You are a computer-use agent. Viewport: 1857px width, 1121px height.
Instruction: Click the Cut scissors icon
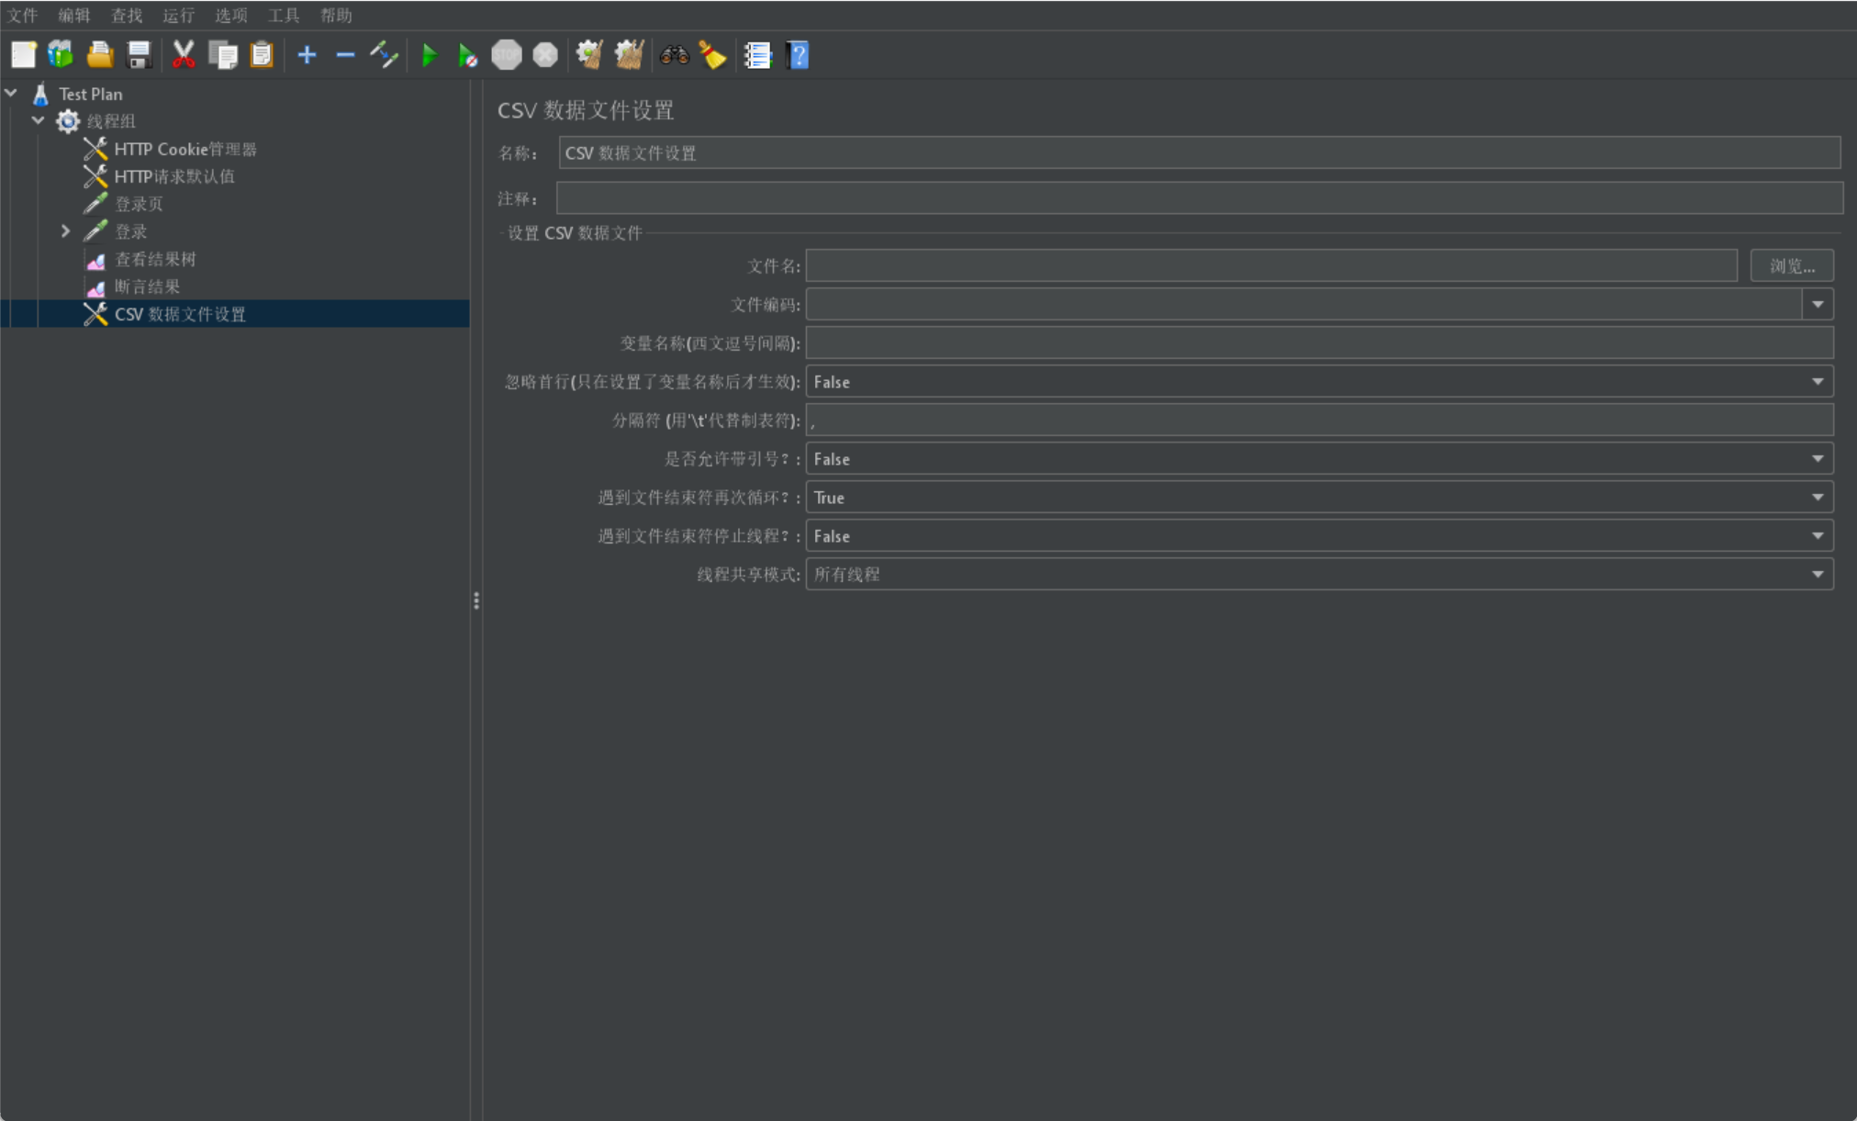coord(184,55)
